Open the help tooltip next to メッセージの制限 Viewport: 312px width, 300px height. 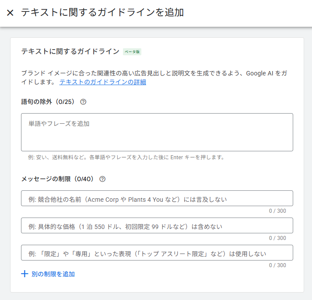(x=102, y=179)
